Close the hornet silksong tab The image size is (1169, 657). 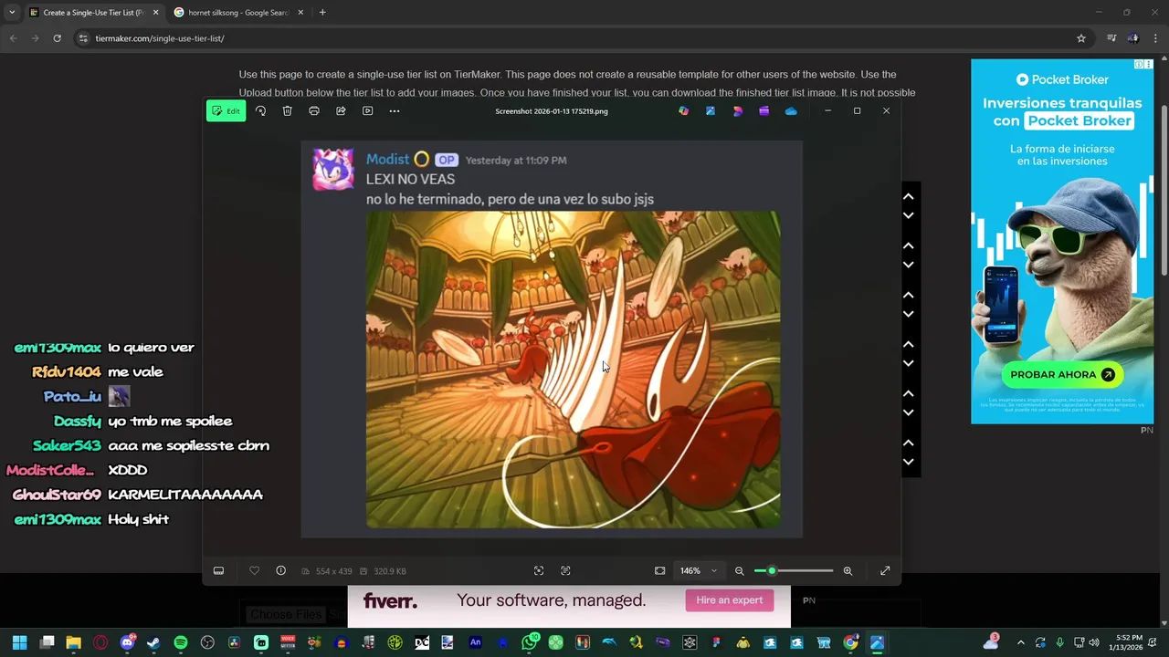[x=300, y=13]
